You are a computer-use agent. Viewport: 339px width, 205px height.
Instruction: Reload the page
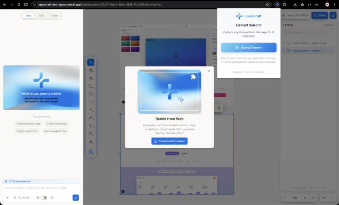coord(19,5)
